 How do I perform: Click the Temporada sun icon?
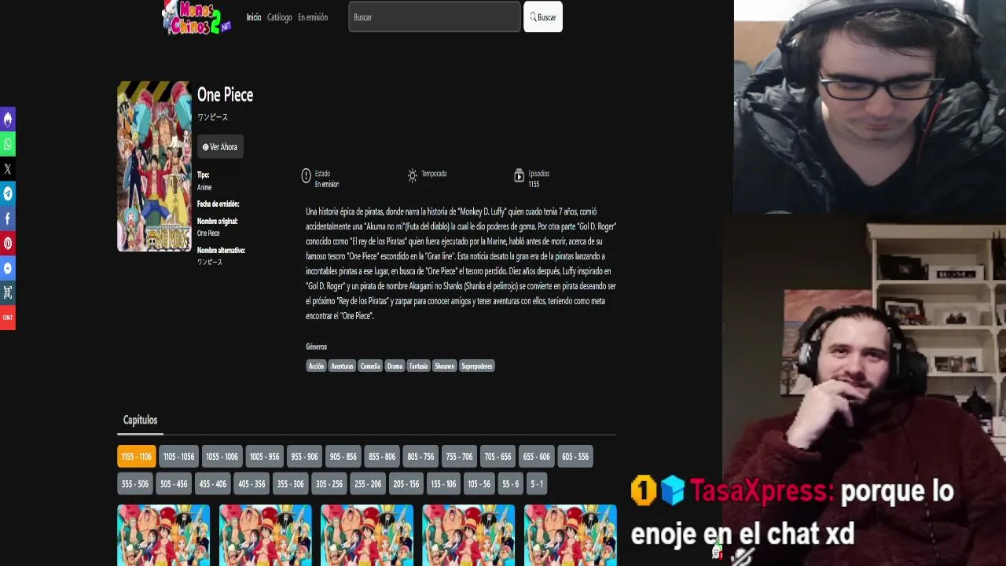coord(413,176)
